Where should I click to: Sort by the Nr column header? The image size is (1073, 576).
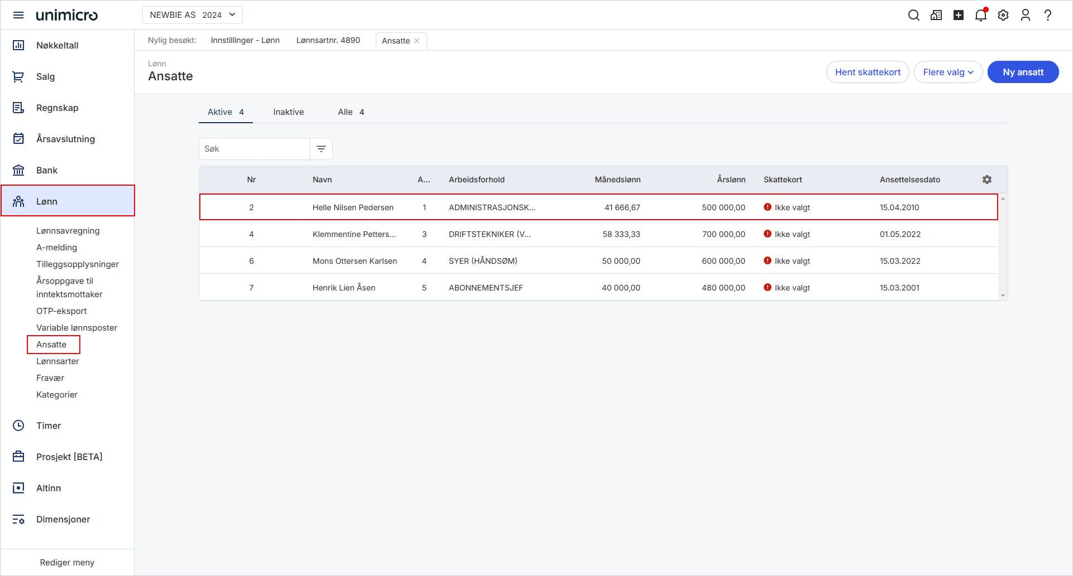coord(251,180)
